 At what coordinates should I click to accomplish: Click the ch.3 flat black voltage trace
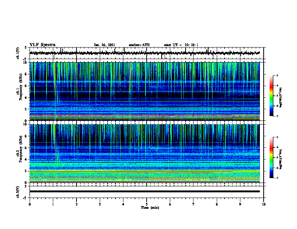click(x=144, y=192)
